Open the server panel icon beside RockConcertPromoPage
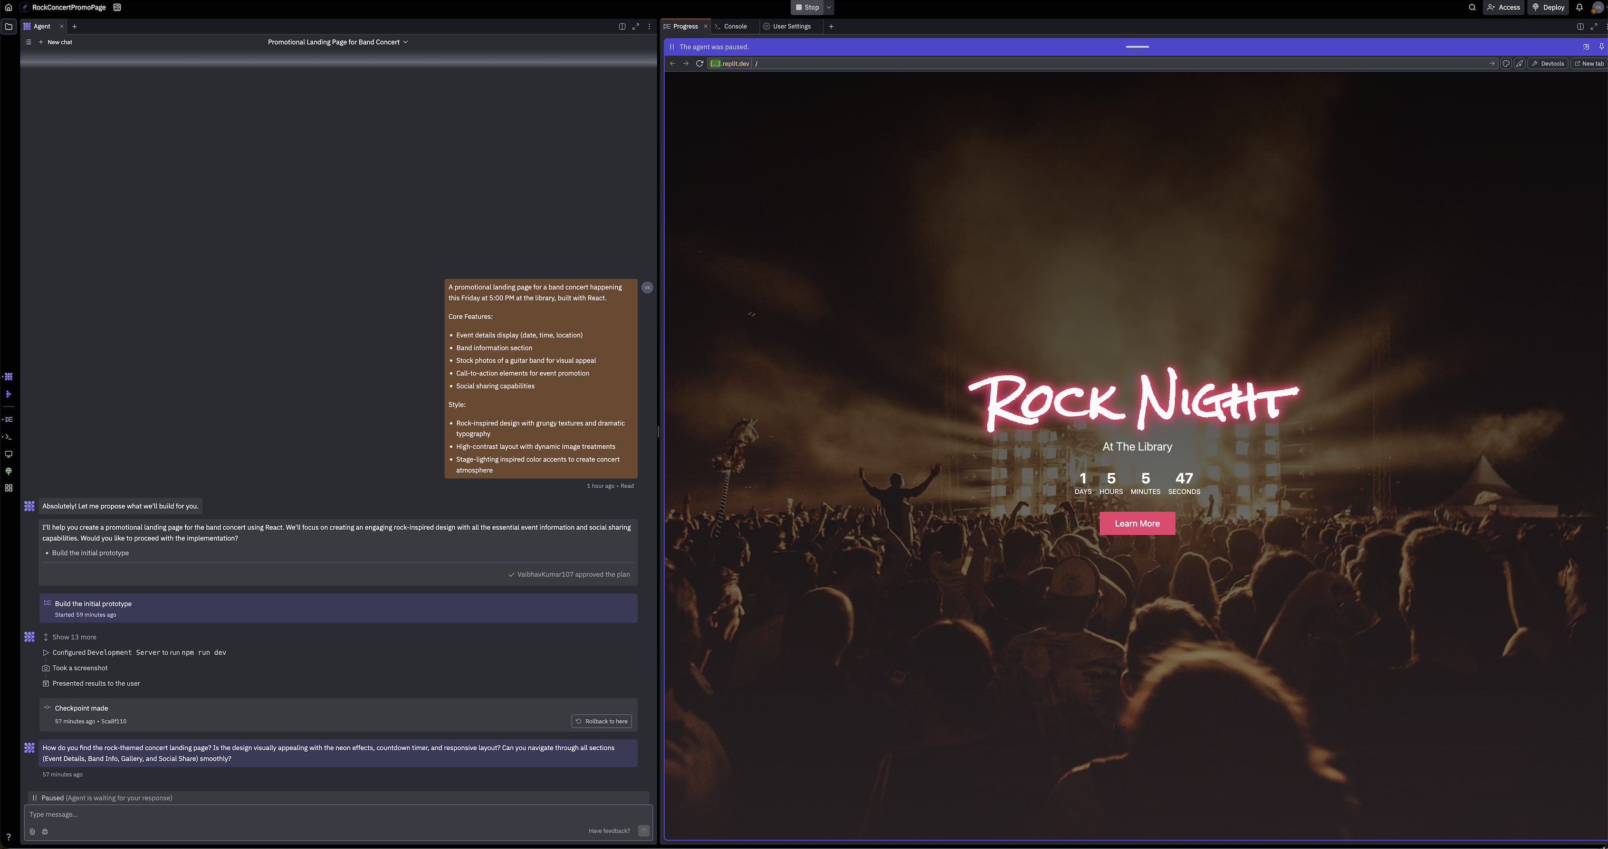This screenshot has width=1608, height=849. 117,8
